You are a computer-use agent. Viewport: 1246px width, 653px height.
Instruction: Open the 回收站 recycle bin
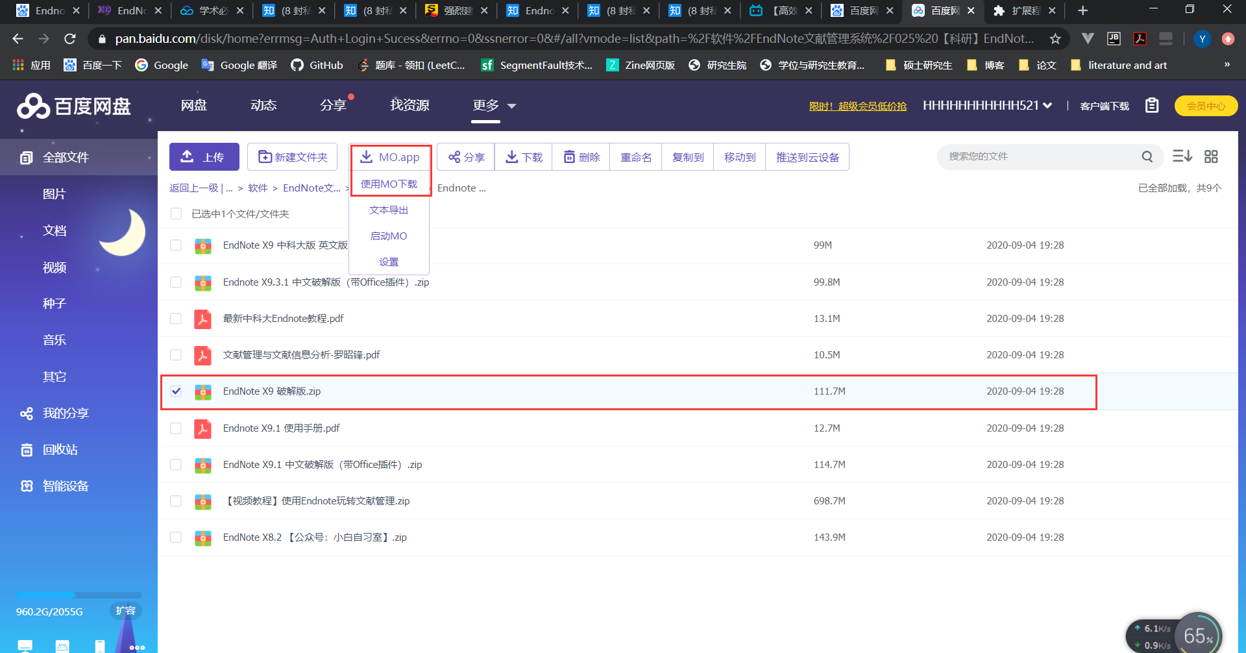(62, 449)
